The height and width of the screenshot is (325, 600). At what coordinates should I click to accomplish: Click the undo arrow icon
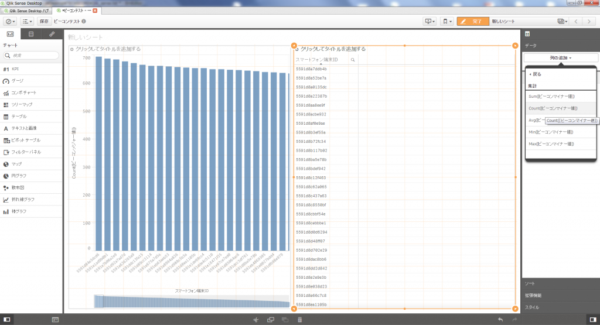500,320
